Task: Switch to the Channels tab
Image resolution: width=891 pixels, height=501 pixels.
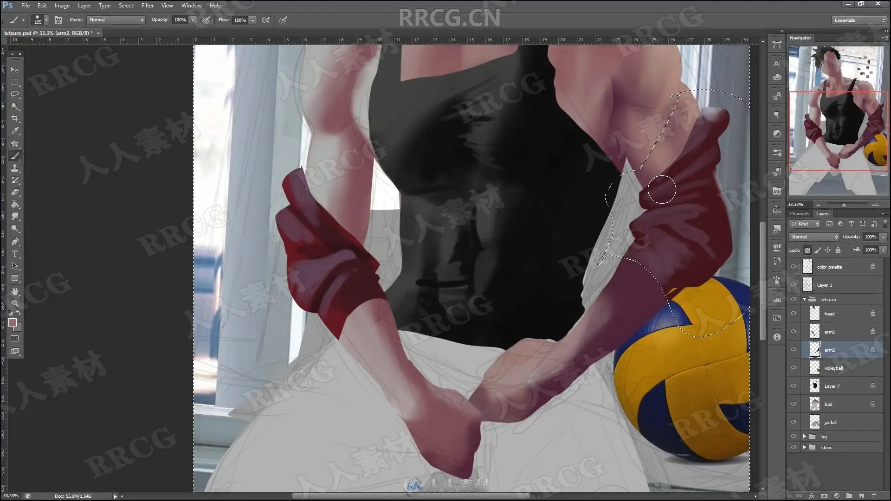Action: click(x=799, y=214)
